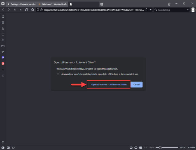
Task: Open the Bookmarks panel in sidebar
Action: (x=3, y=16)
